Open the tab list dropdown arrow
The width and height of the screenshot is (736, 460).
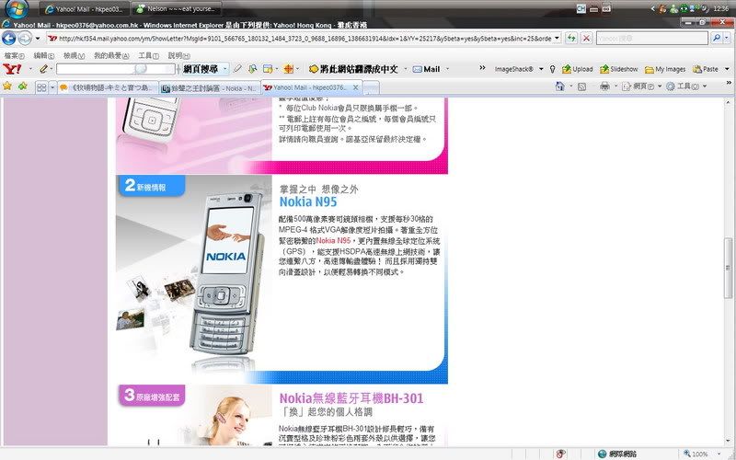[x=52, y=87]
